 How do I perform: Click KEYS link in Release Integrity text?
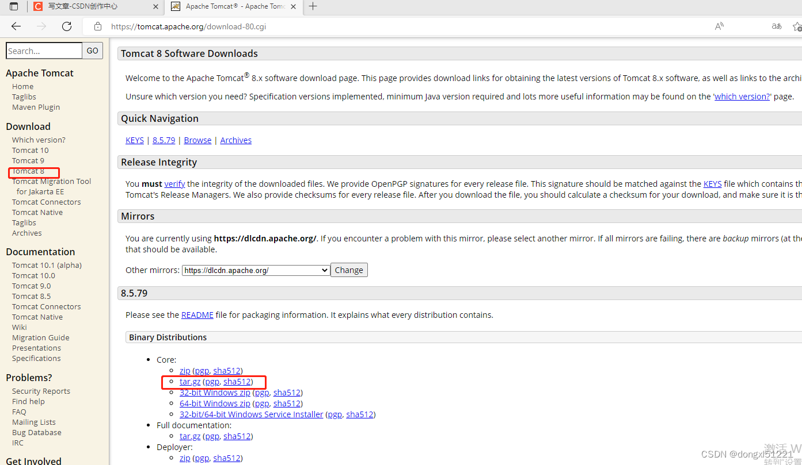click(x=713, y=184)
